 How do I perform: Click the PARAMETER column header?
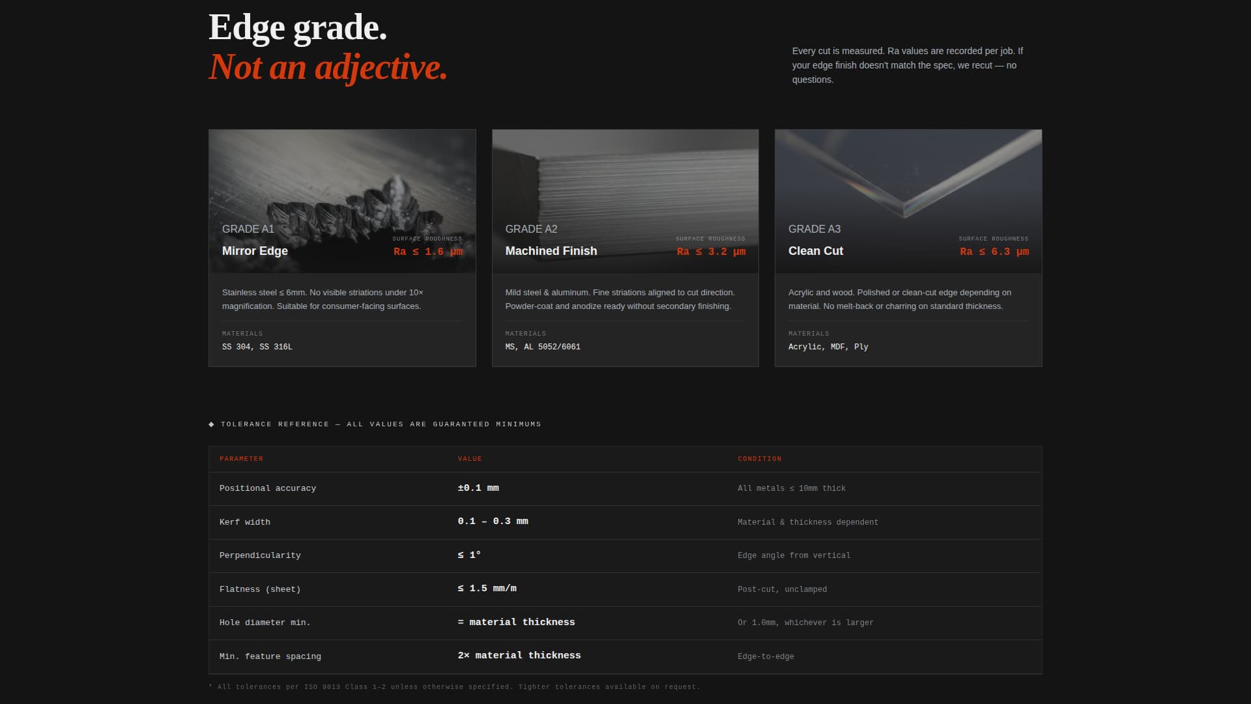click(241, 459)
